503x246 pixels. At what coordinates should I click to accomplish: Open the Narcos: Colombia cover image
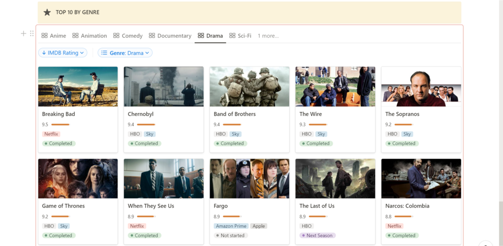[421, 178]
